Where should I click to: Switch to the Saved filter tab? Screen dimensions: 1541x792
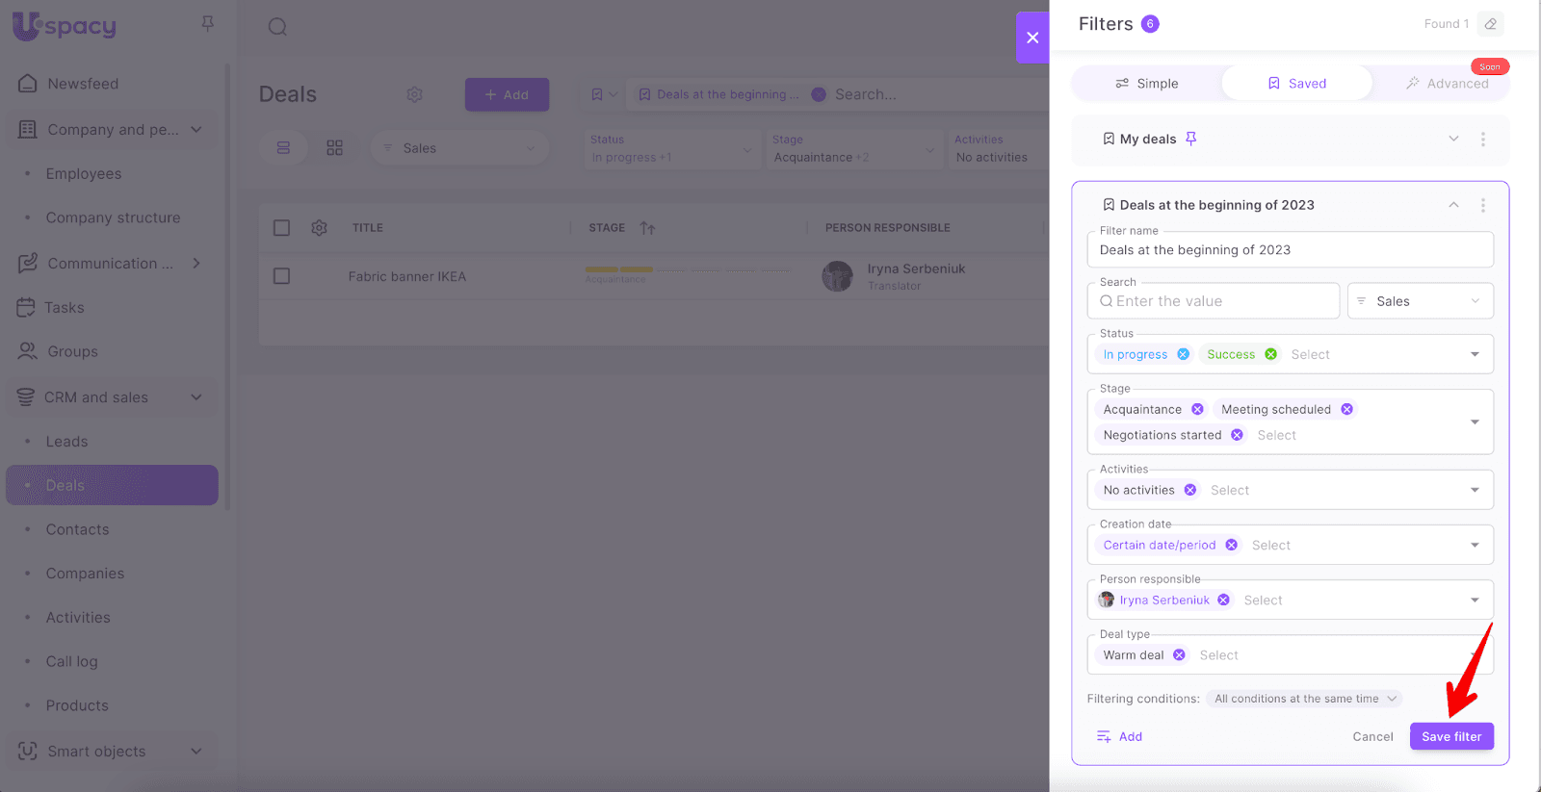coord(1297,84)
